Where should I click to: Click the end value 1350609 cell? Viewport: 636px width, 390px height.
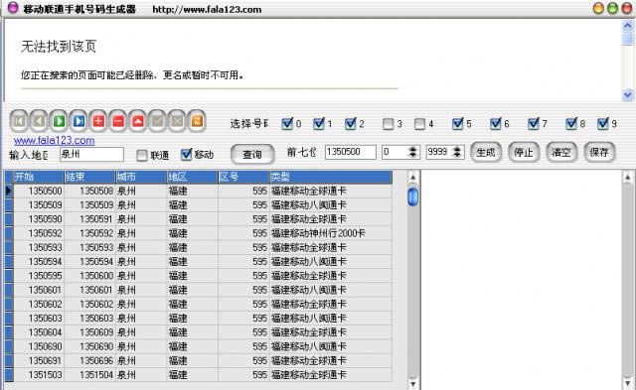click(x=89, y=332)
